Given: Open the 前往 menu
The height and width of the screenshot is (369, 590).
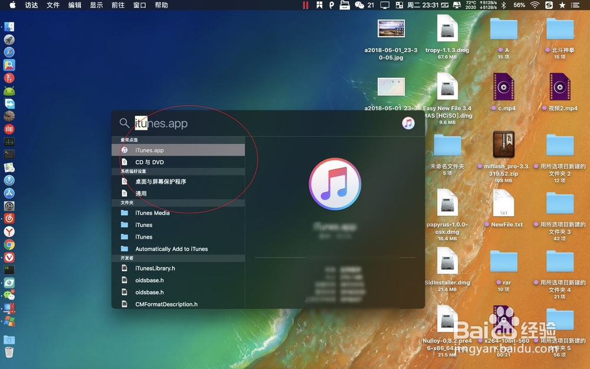Looking at the screenshot, I should point(118,5).
